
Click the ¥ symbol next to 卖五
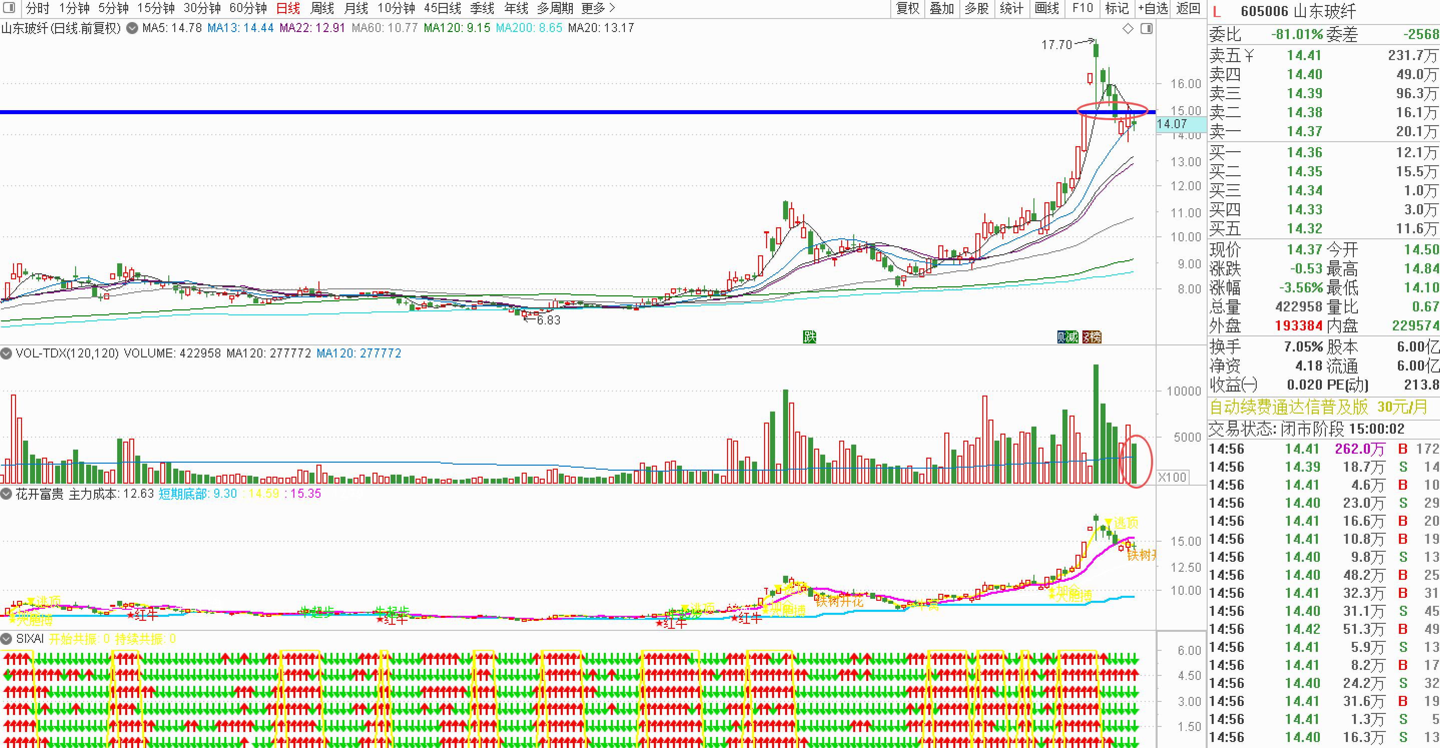coord(1249,56)
